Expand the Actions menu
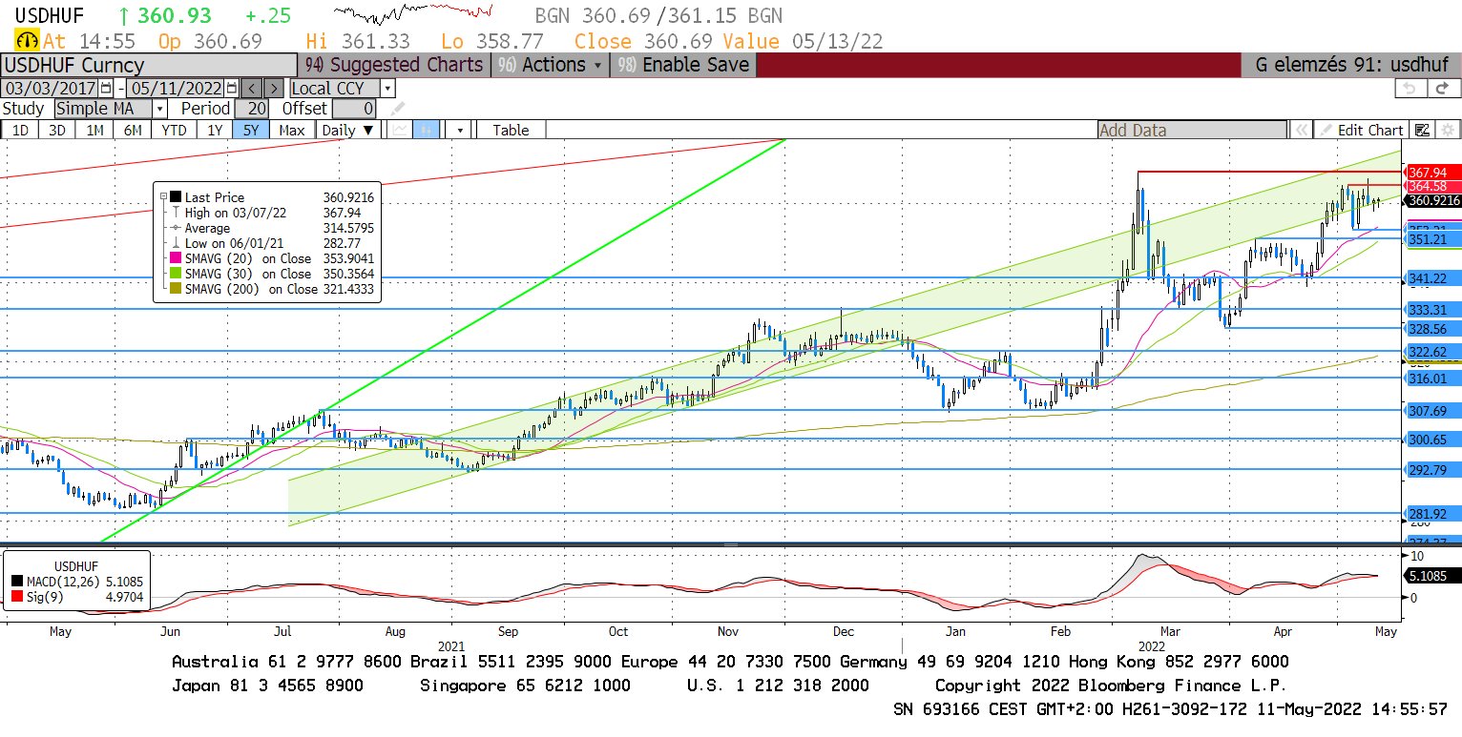Viewport: 1462px width, 737px height. pyautogui.click(x=551, y=65)
